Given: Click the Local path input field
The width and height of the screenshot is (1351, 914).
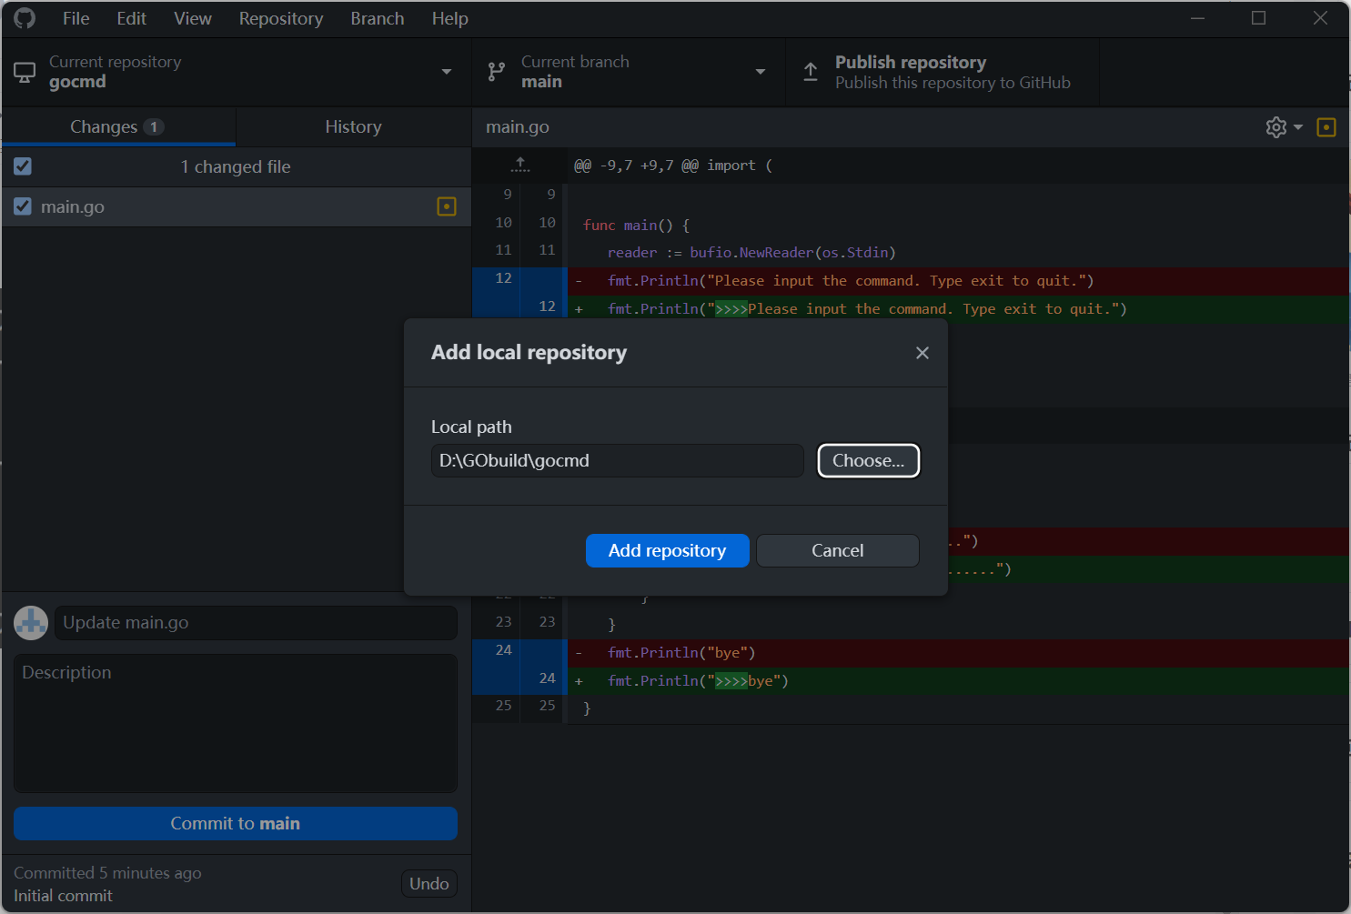Looking at the screenshot, I should coord(617,460).
